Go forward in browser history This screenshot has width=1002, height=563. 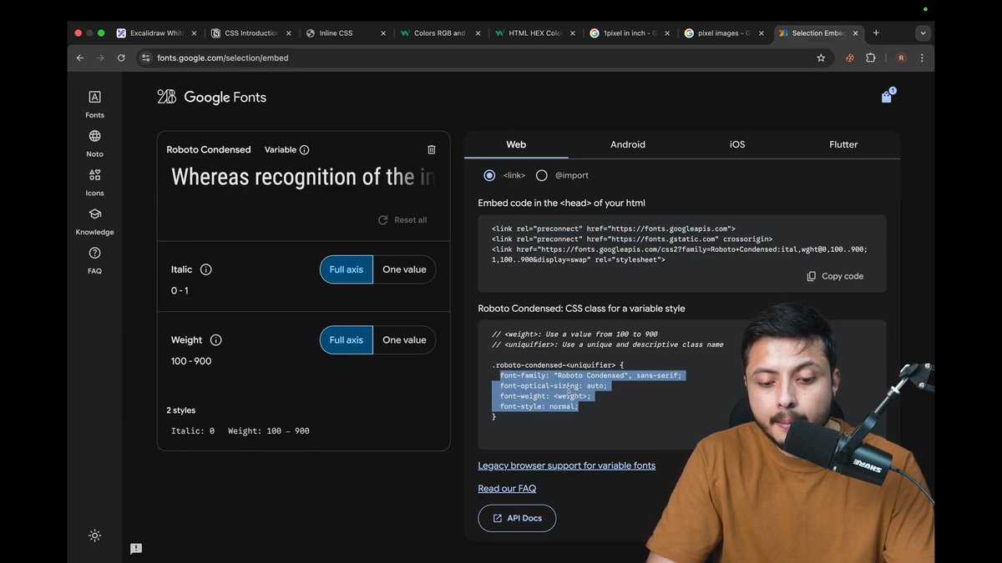100,58
